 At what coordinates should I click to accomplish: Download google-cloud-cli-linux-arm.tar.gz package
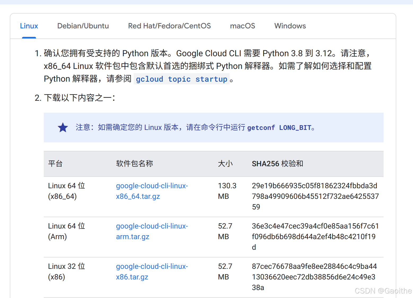pos(152,231)
